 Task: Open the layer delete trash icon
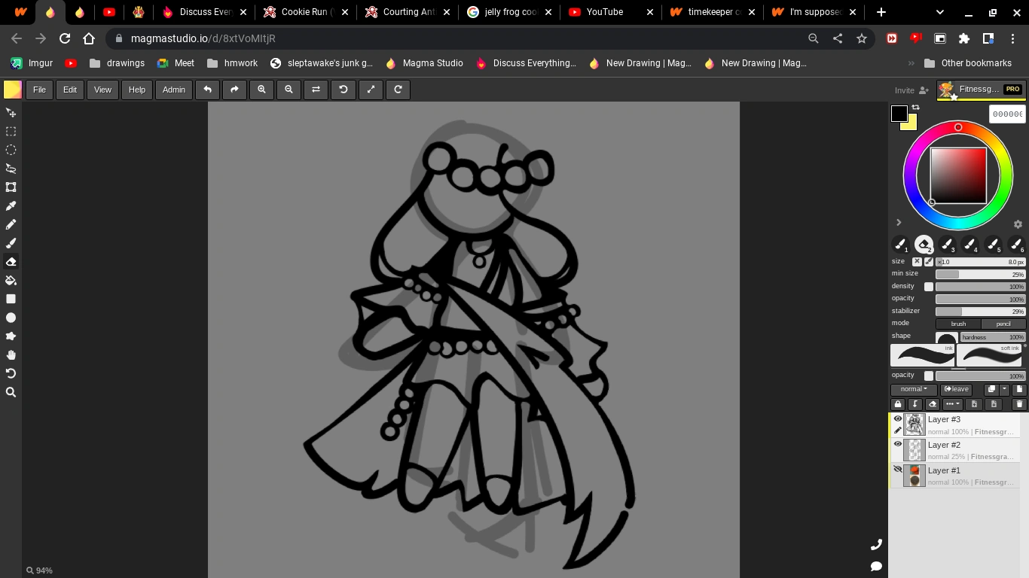(1019, 404)
